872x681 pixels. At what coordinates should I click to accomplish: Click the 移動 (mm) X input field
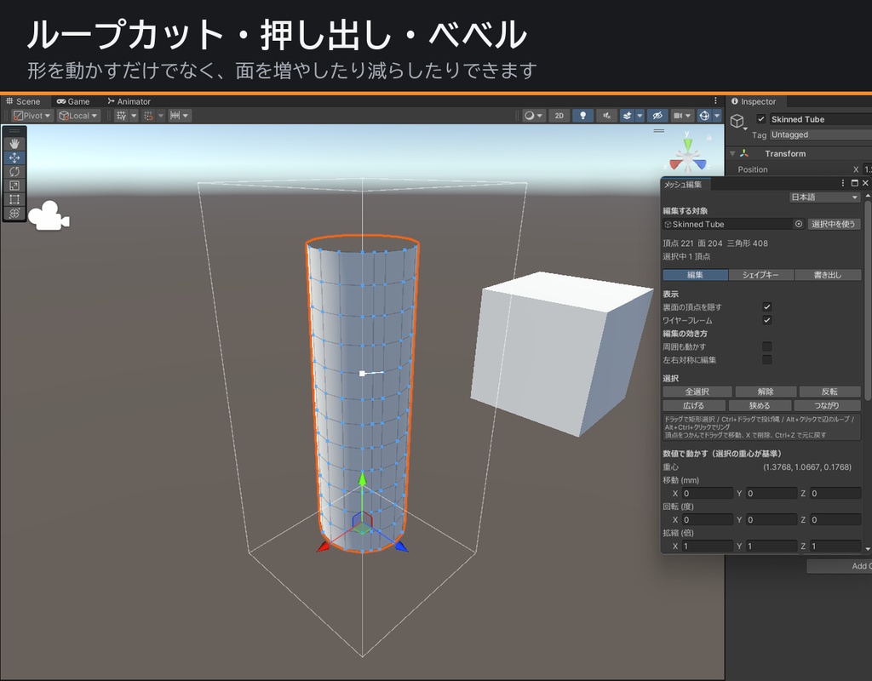(x=708, y=493)
